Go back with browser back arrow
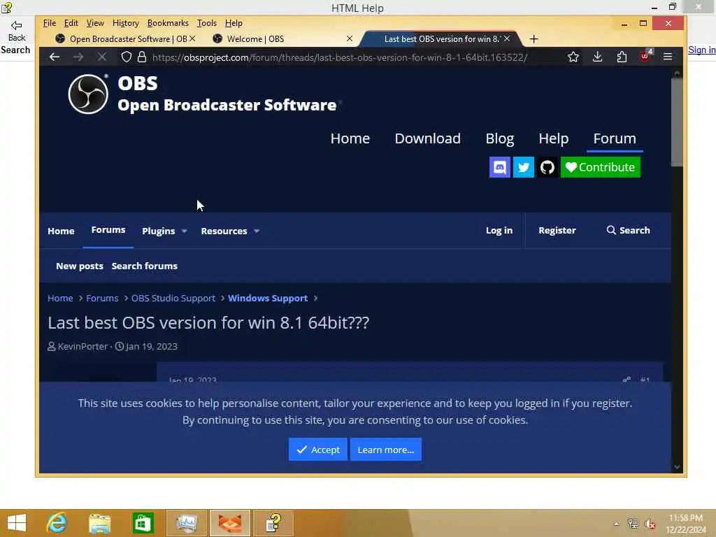 tap(55, 57)
